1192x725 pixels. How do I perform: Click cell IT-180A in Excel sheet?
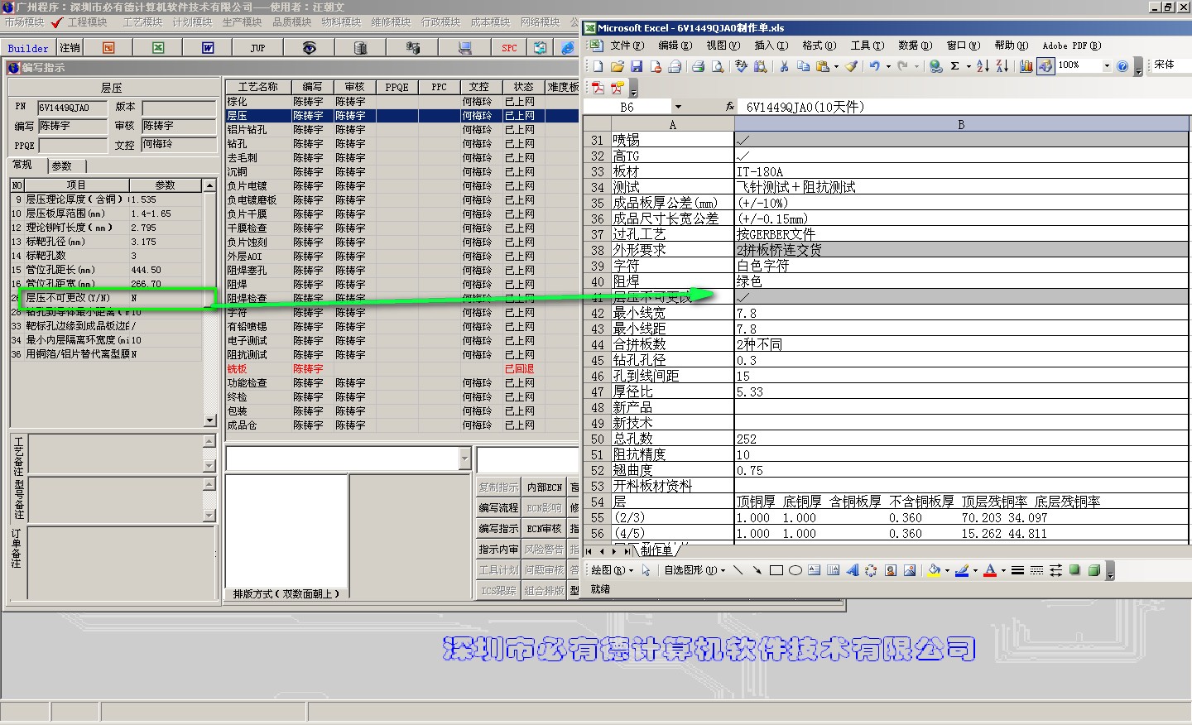pos(961,172)
